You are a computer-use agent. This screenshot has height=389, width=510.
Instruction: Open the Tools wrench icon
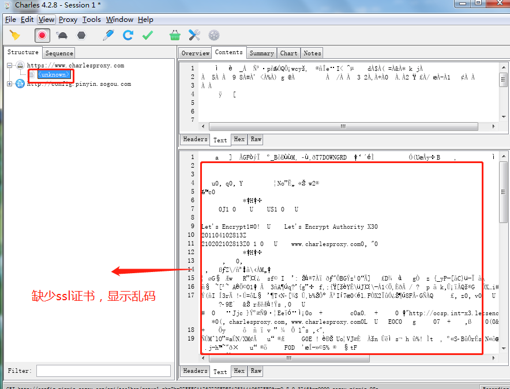(x=194, y=35)
